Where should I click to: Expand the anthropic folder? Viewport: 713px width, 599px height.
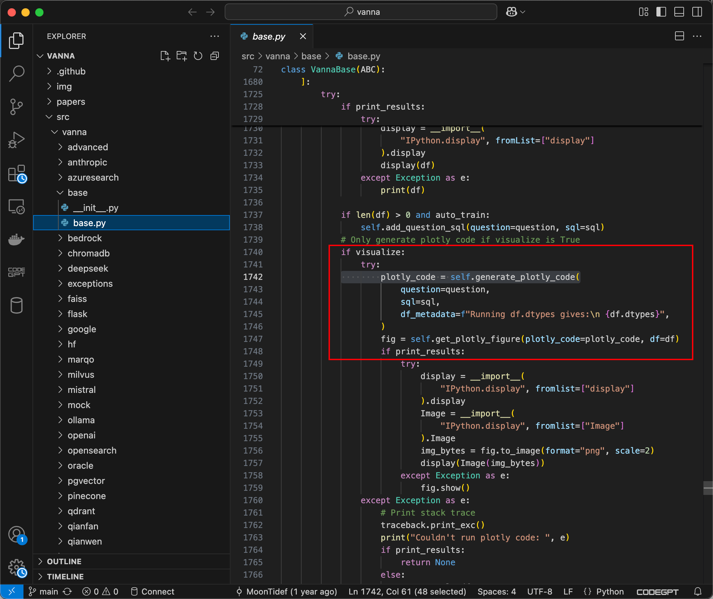click(87, 162)
